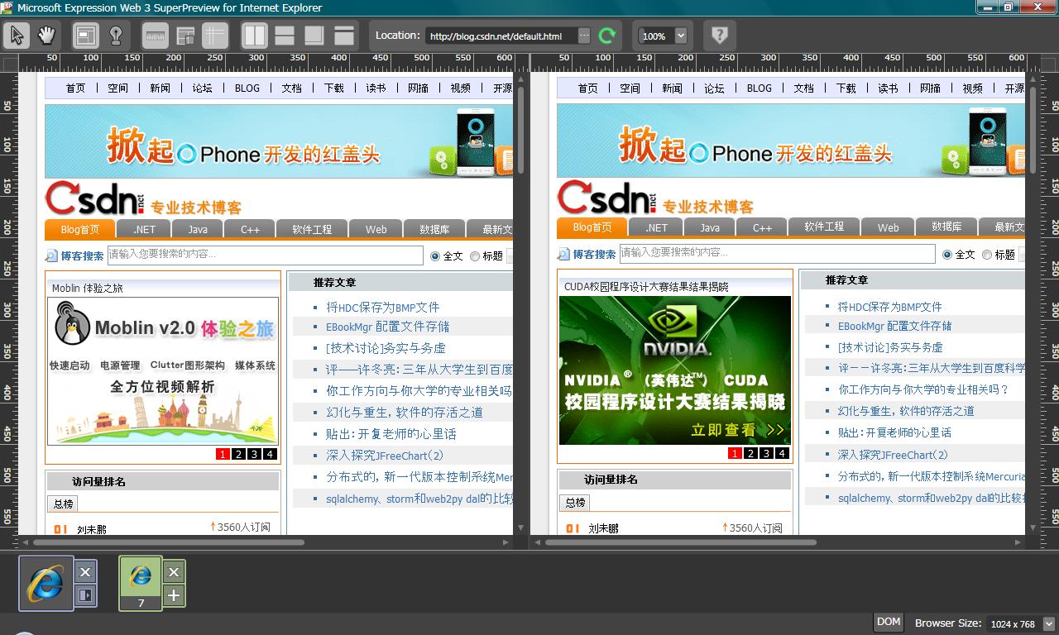Click 总榜 tab in left pane
This screenshot has width=1059, height=635.
pos(64,504)
